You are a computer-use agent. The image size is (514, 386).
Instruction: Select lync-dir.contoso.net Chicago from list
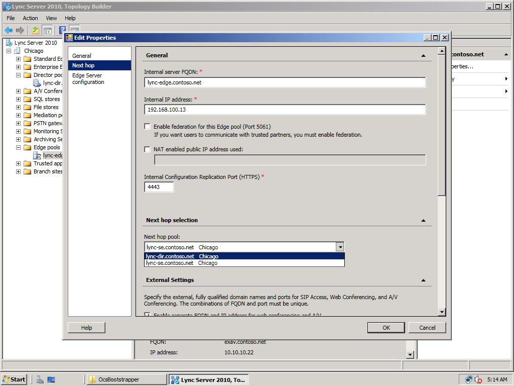click(244, 256)
